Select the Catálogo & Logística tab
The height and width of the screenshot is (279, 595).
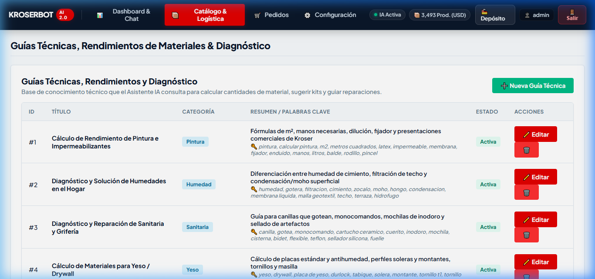pos(205,15)
